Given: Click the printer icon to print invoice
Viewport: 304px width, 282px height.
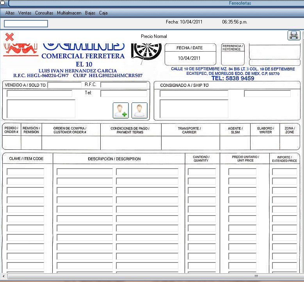Looking at the screenshot, I should [x=293, y=36].
